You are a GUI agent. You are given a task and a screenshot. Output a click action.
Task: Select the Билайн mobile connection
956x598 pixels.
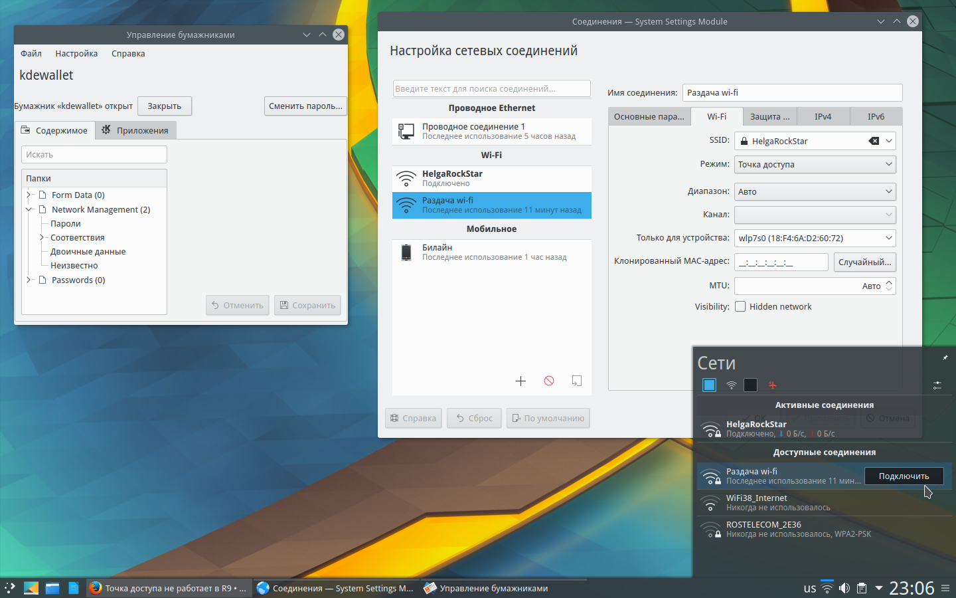point(492,252)
